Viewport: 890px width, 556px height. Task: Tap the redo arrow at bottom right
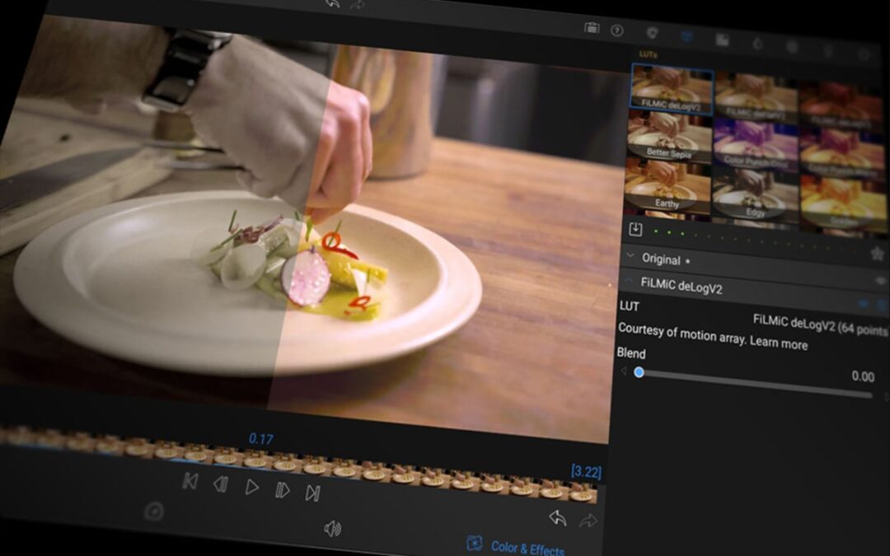coord(588,519)
